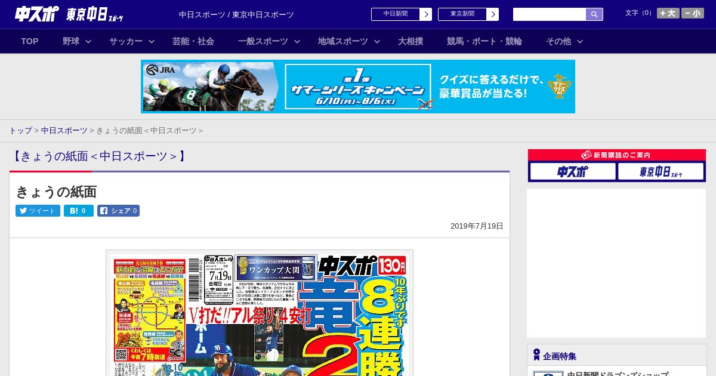The height and width of the screenshot is (376, 716).
Task: Click arrow next to 東京新聞
Action: click(493, 14)
